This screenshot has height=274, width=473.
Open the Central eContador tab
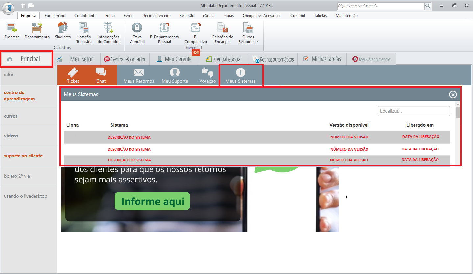pos(125,59)
